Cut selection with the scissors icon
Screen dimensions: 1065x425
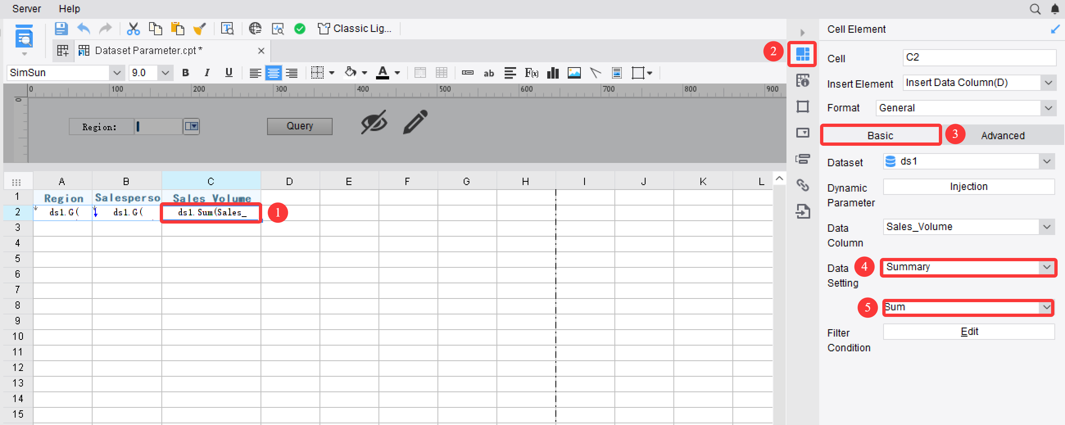tap(133, 29)
